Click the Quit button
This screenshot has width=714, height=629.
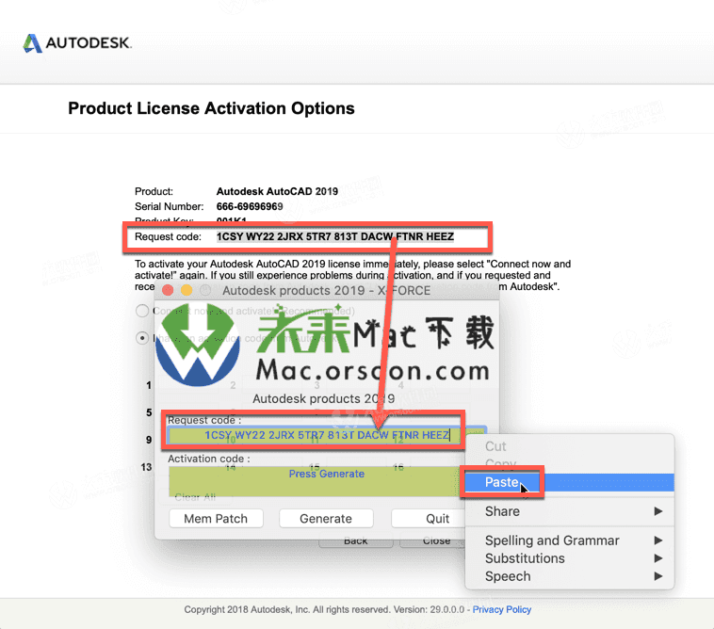click(438, 519)
